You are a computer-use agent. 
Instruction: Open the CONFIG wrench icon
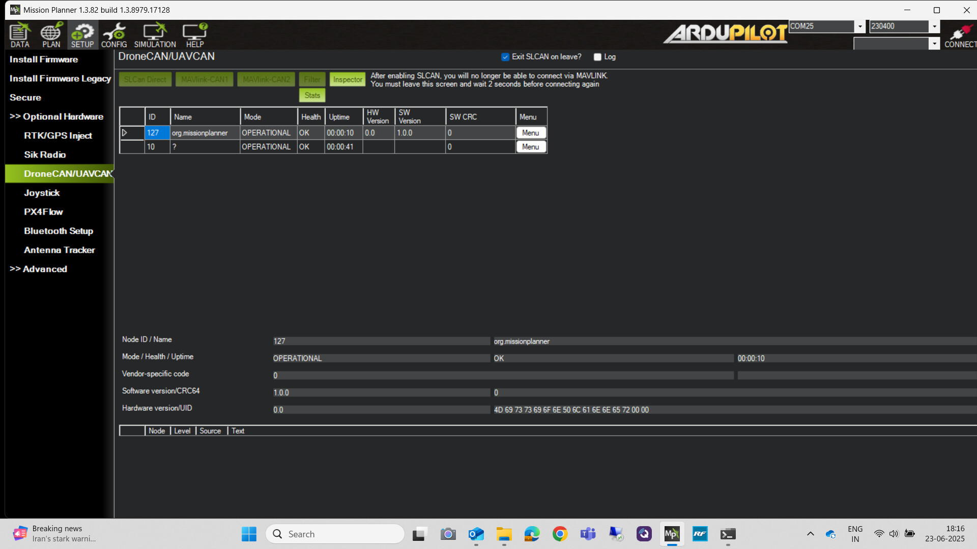(114, 35)
